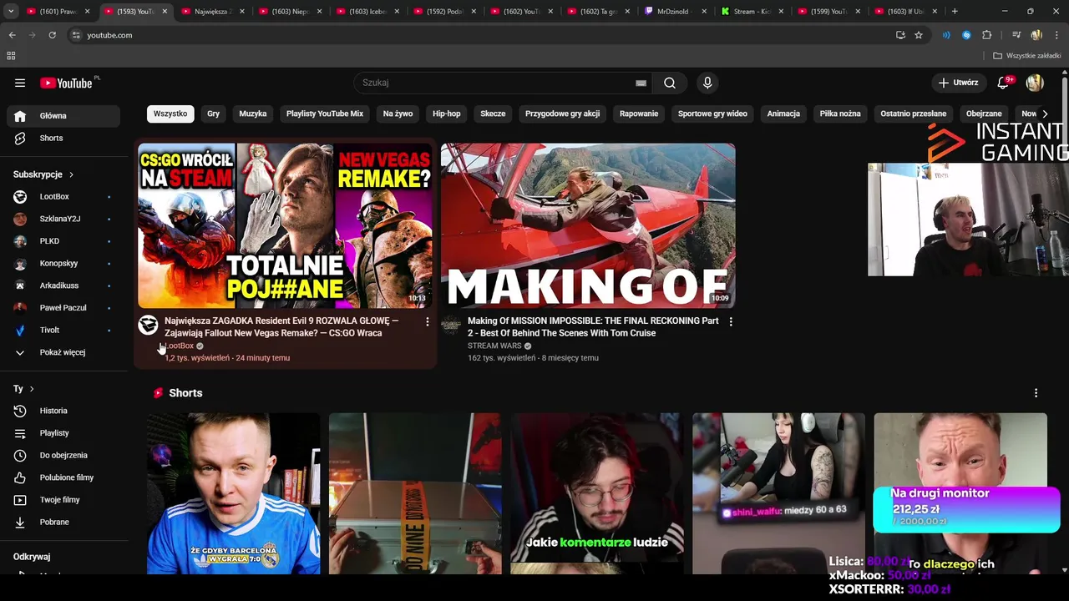Select the Gry filter chip
Screen dimensions: 1069x601
[x=214, y=114]
